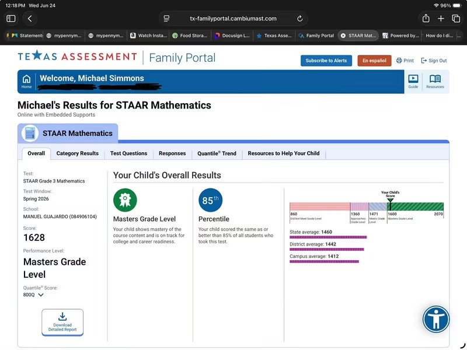Click the battery indicator in status bar
Image resolution: width=467 pixels, height=350 pixels.
(x=457, y=5)
